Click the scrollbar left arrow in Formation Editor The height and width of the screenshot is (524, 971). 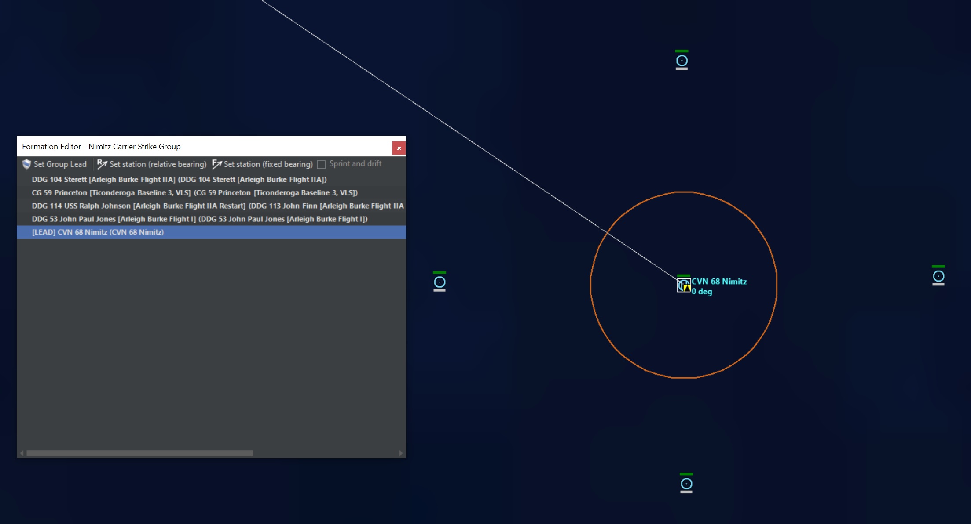tap(22, 453)
